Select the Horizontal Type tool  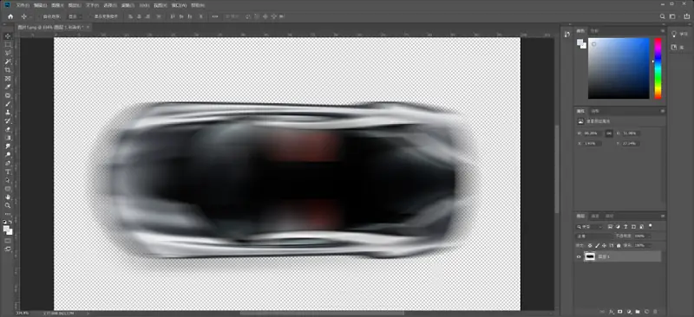[x=8, y=171]
